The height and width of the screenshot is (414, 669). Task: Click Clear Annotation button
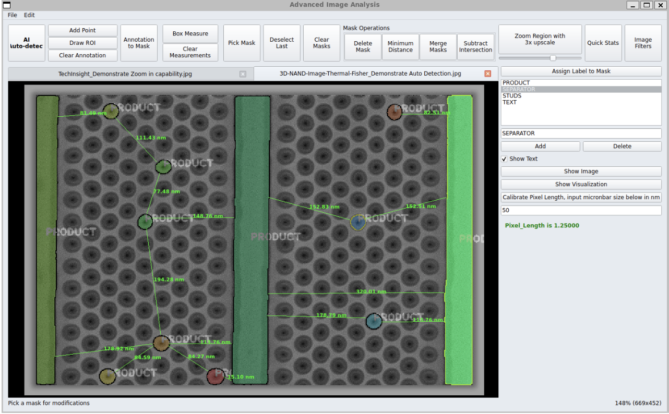(82, 55)
